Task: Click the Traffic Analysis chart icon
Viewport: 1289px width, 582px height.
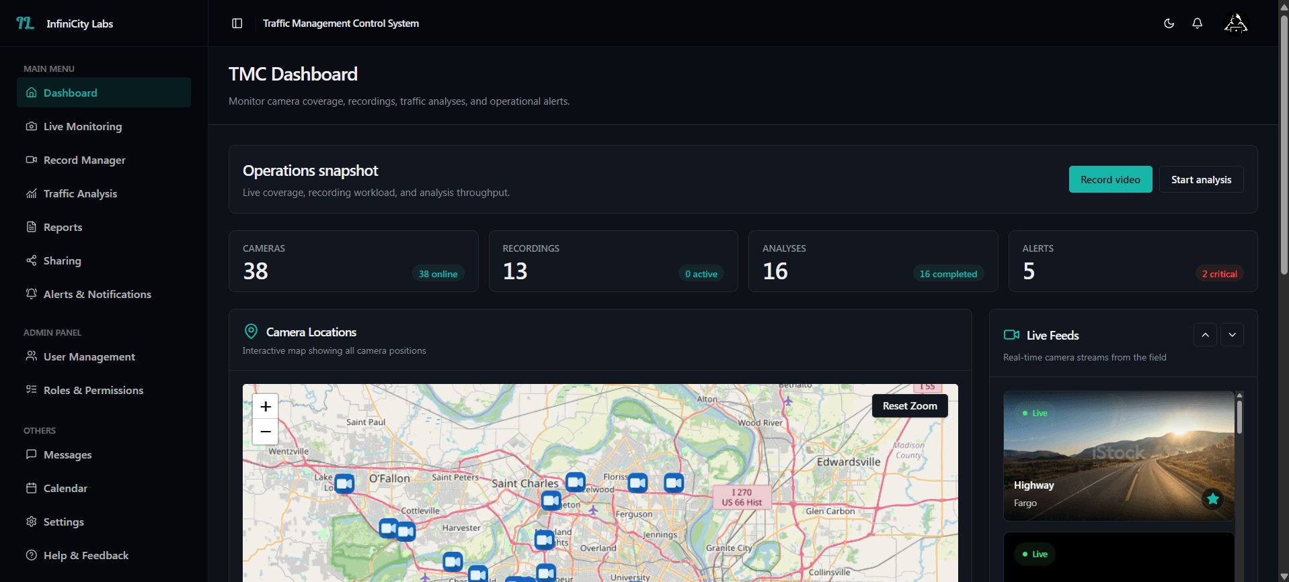Action: [x=31, y=193]
